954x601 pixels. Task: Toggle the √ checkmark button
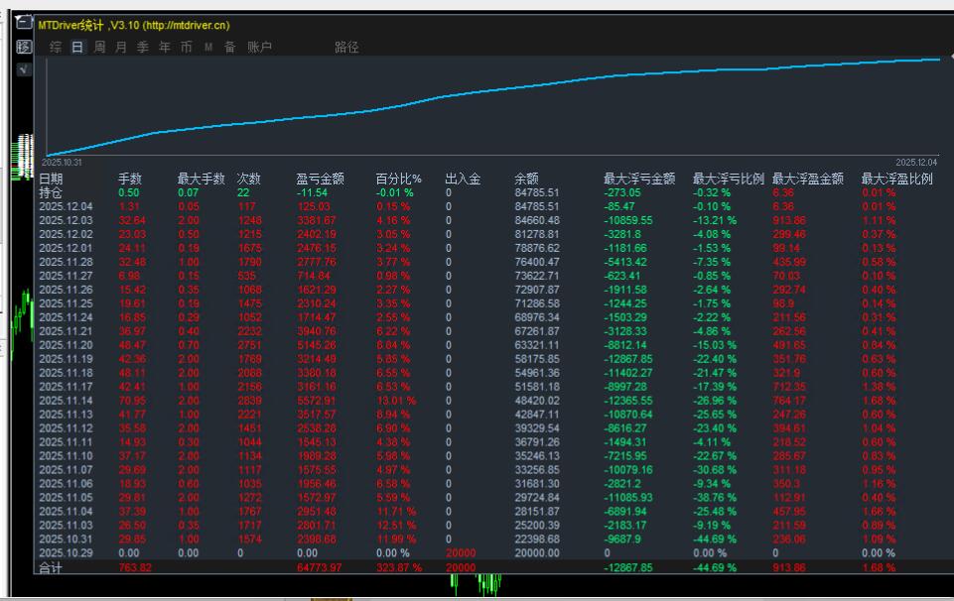tap(23, 69)
